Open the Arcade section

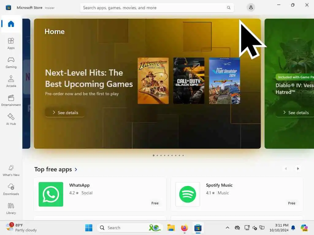click(11, 81)
